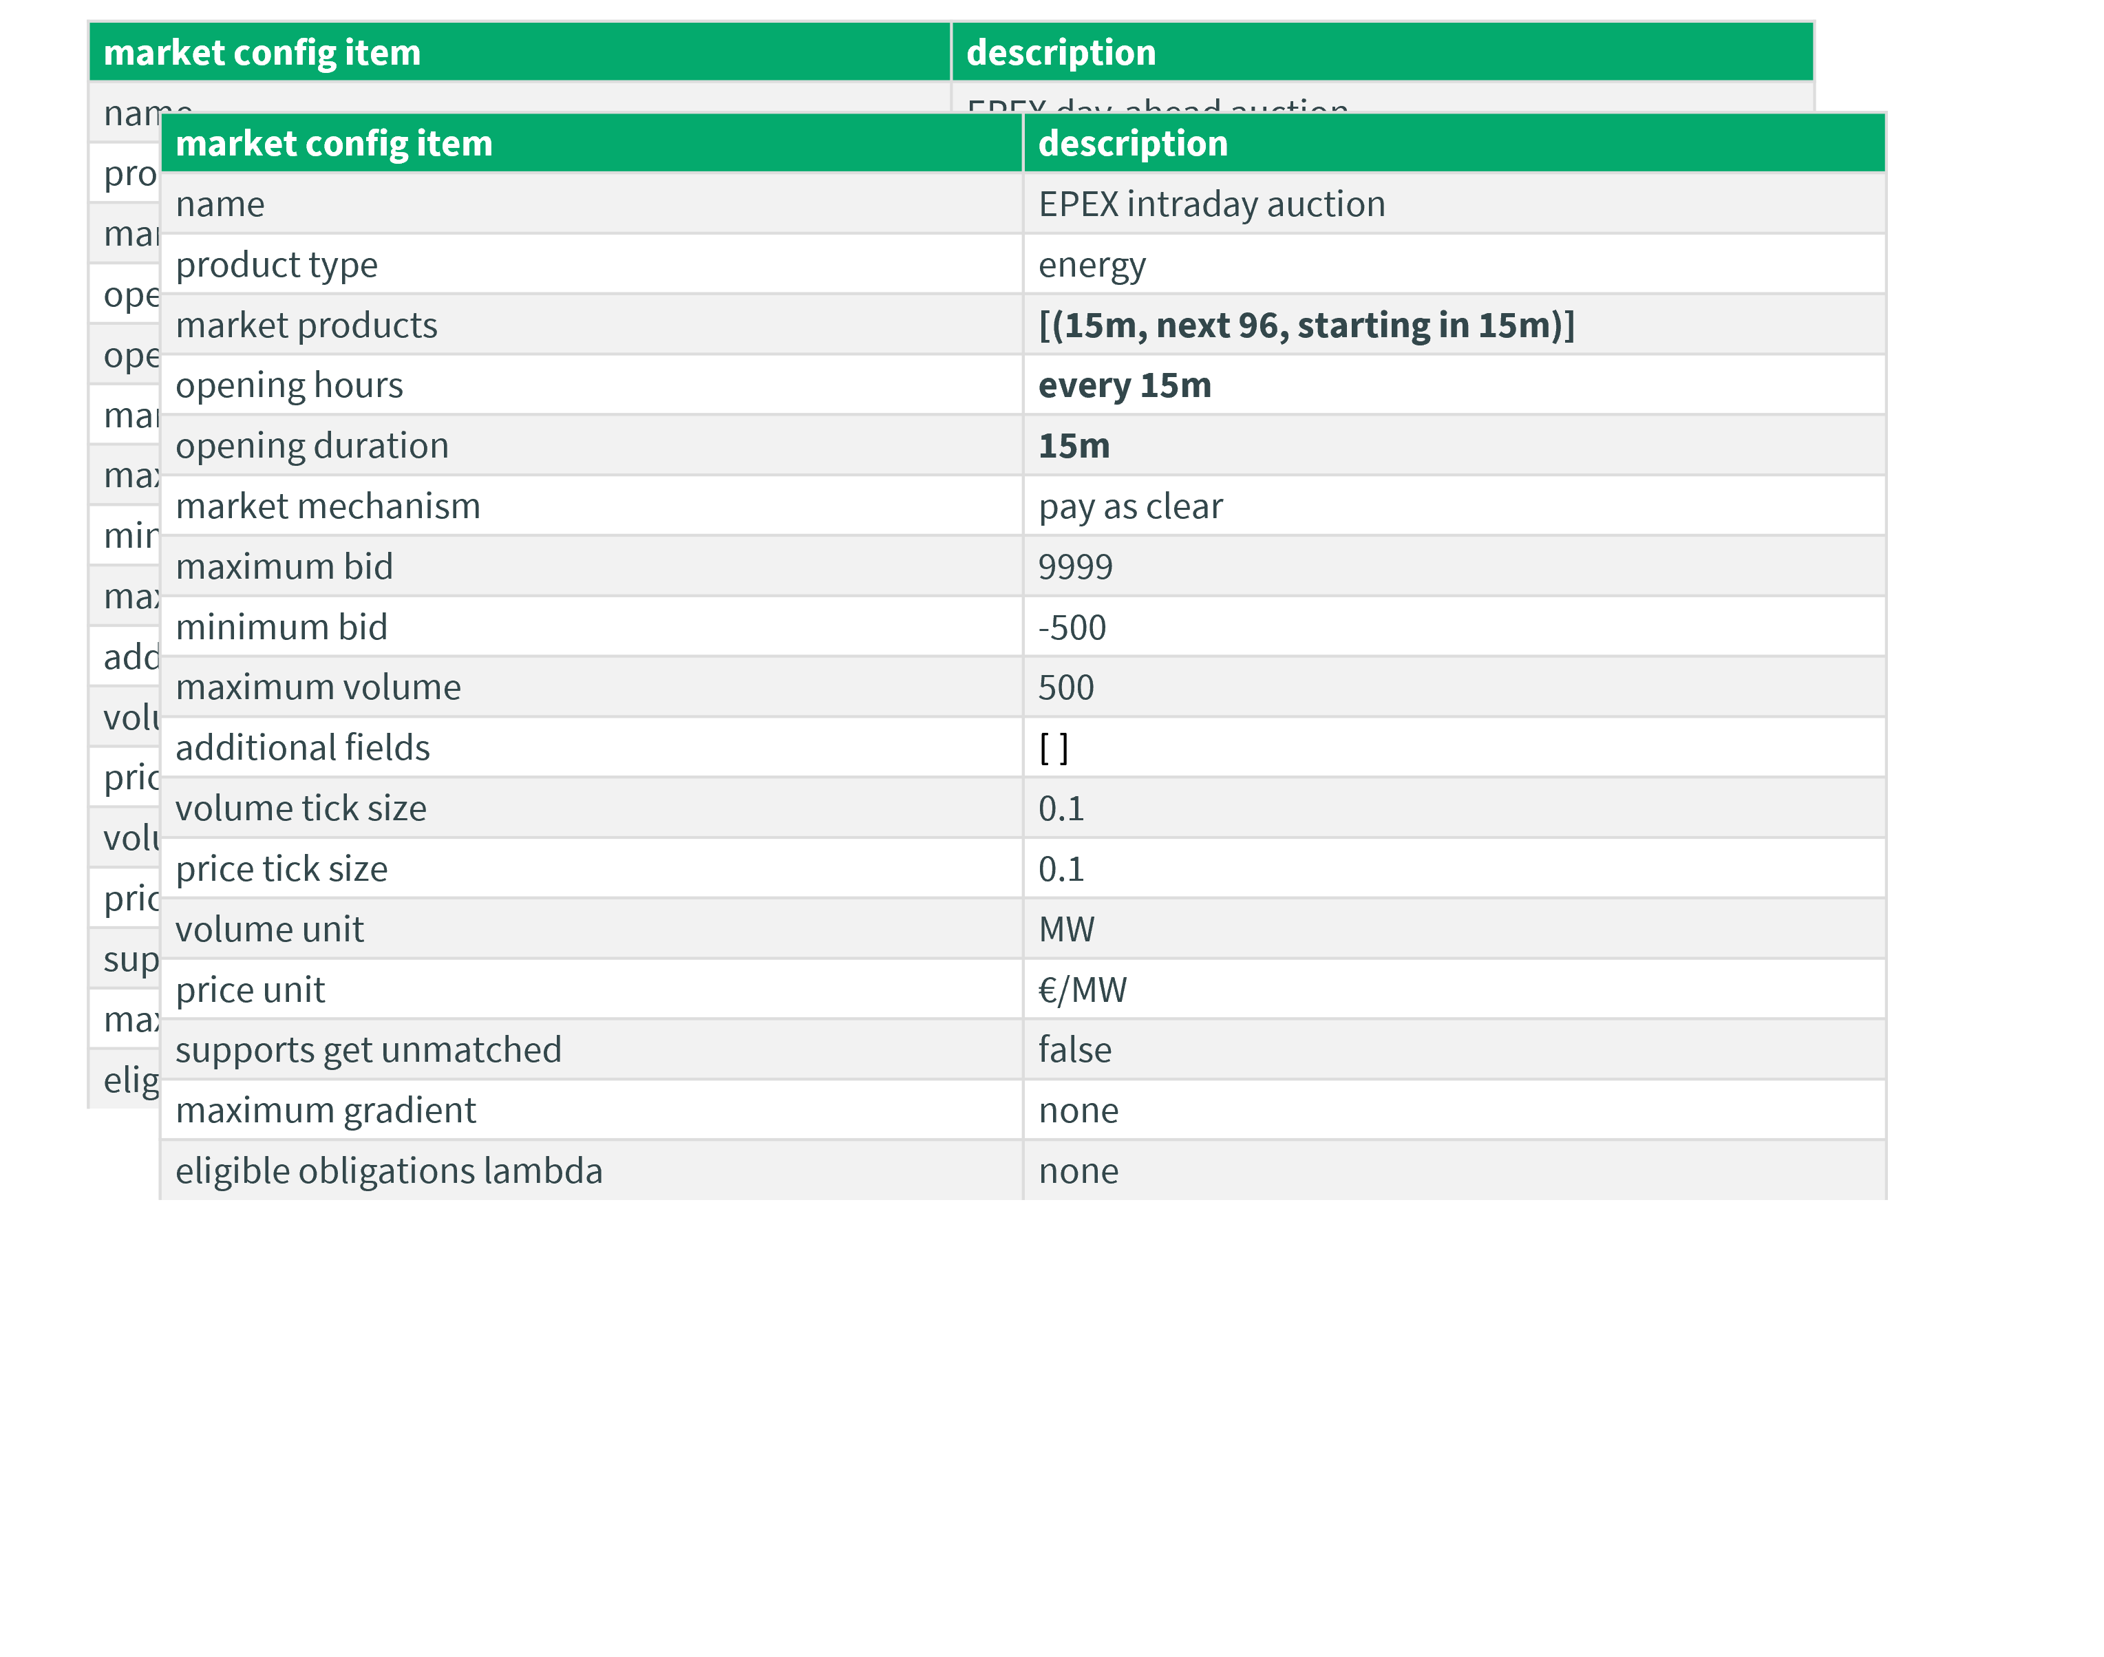The height and width of the screenshot is (1657, 2104).
Task: Click the empty brackets additional fields value
Action: pos(1053,748)
